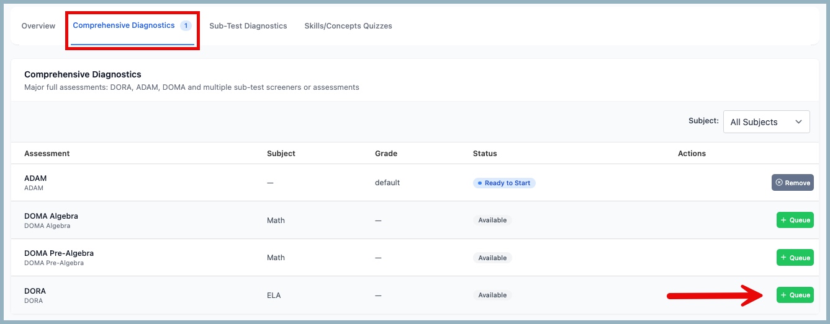
Task: Select the ADAM assessment name
Action: pos(35,178)
